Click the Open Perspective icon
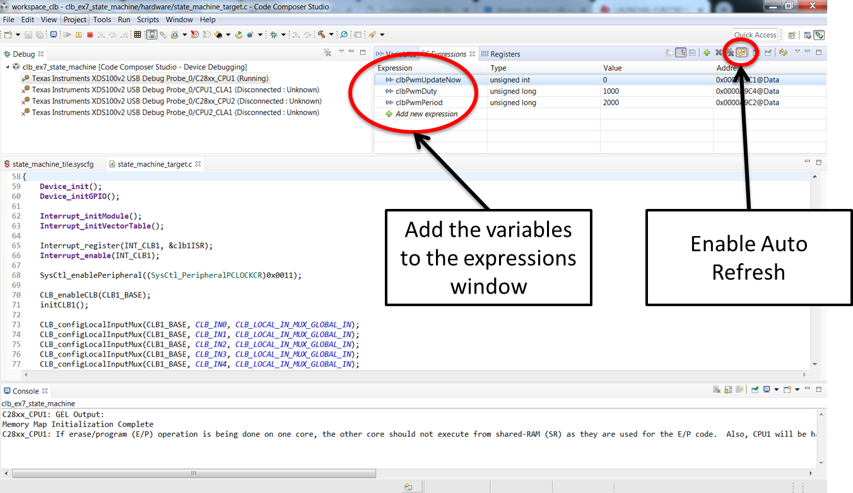The height and width of the screenshot is (493, 853). pos(792,35)
